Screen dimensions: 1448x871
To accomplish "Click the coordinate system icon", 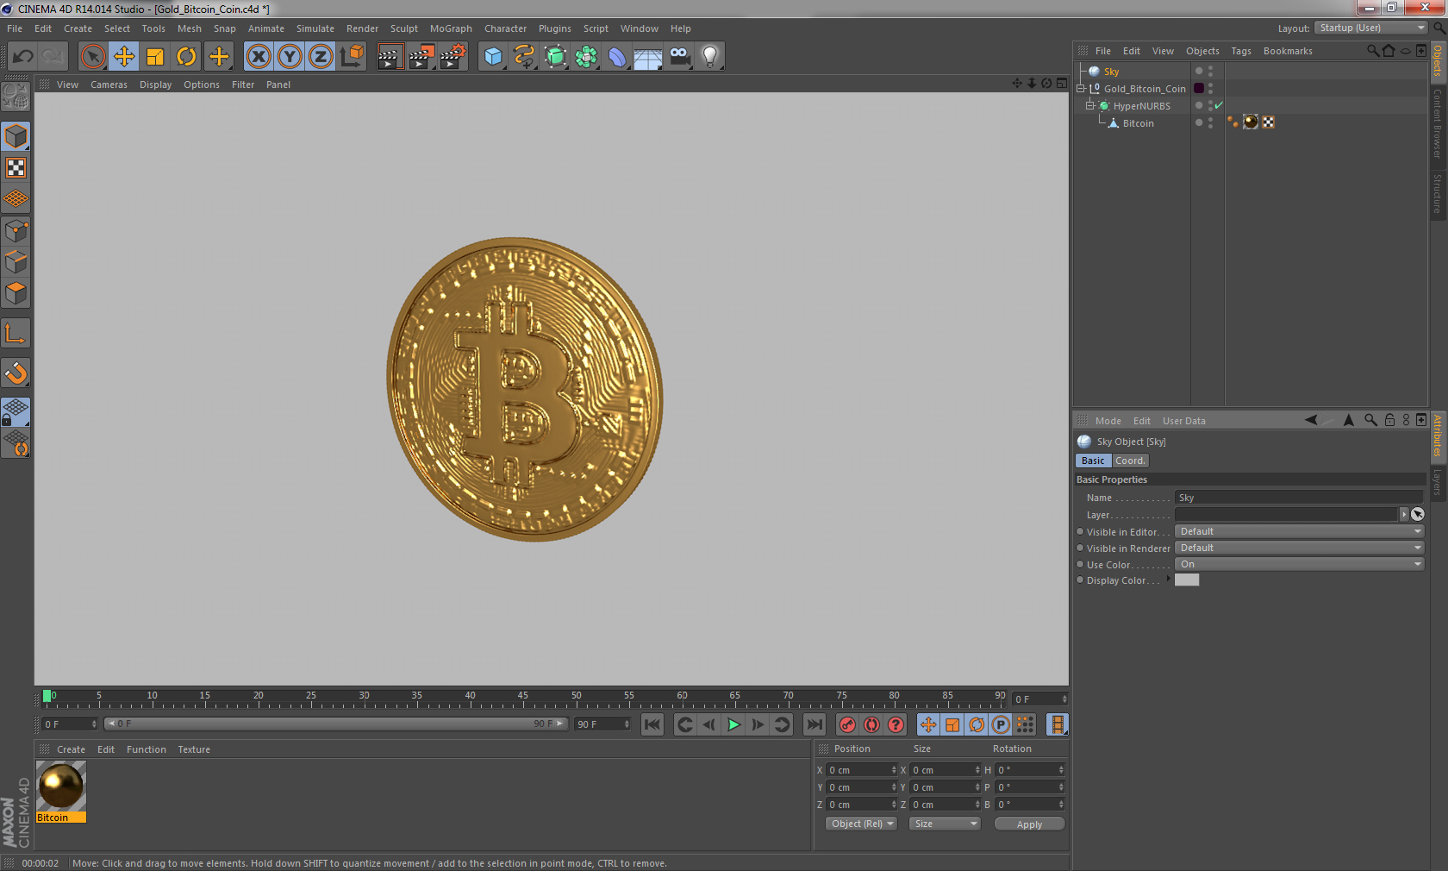I will click(352, 57).
